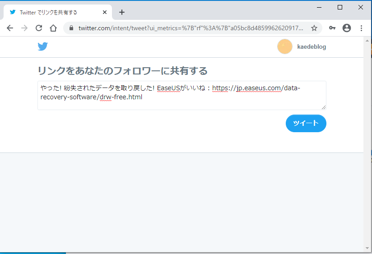View site info via padlock icon
372x254 pixels.
tap(71, 28)
